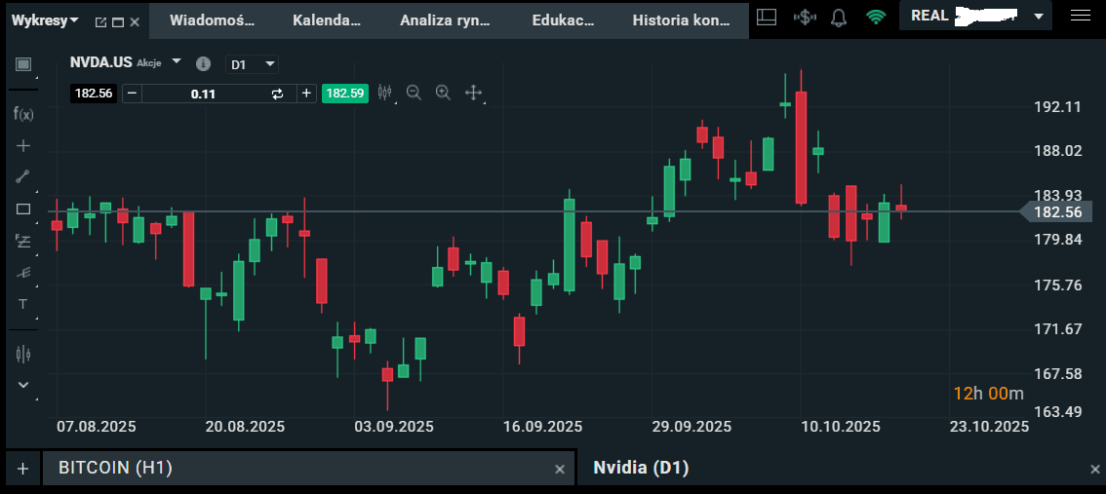Toggle the volume unit swap arrows
The height and width of the screenshot is (494, 1106).
tap(277, 94)
